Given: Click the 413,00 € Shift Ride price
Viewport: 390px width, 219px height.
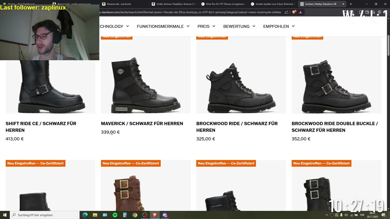Looking at the screenshot, I should pyautogui.click(x=15, y=139).
